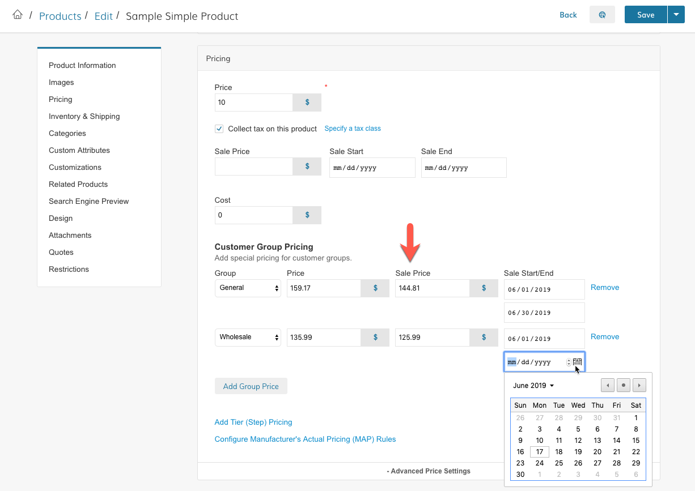Go to Customizations sidebar item

pyautogui.click(x=75, y=167)
